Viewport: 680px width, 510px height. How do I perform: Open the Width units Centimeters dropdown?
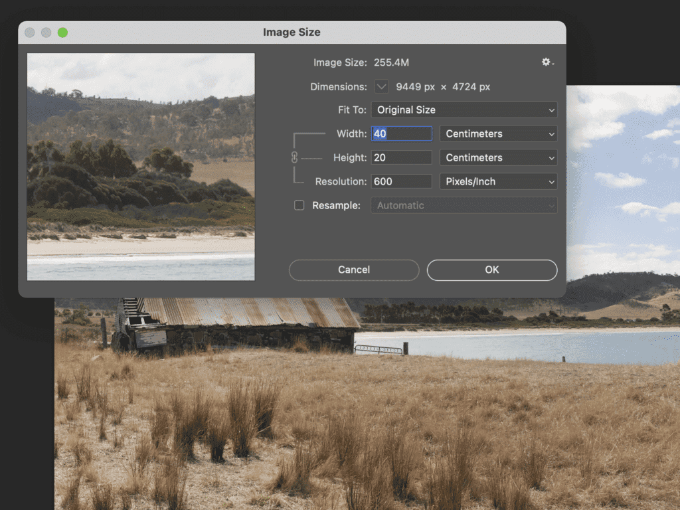click(498, 133)
